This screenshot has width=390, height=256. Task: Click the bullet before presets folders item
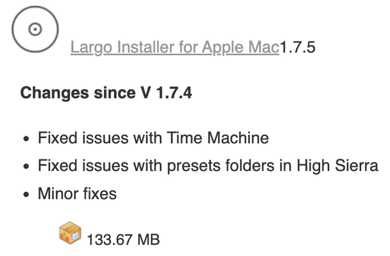26,166
